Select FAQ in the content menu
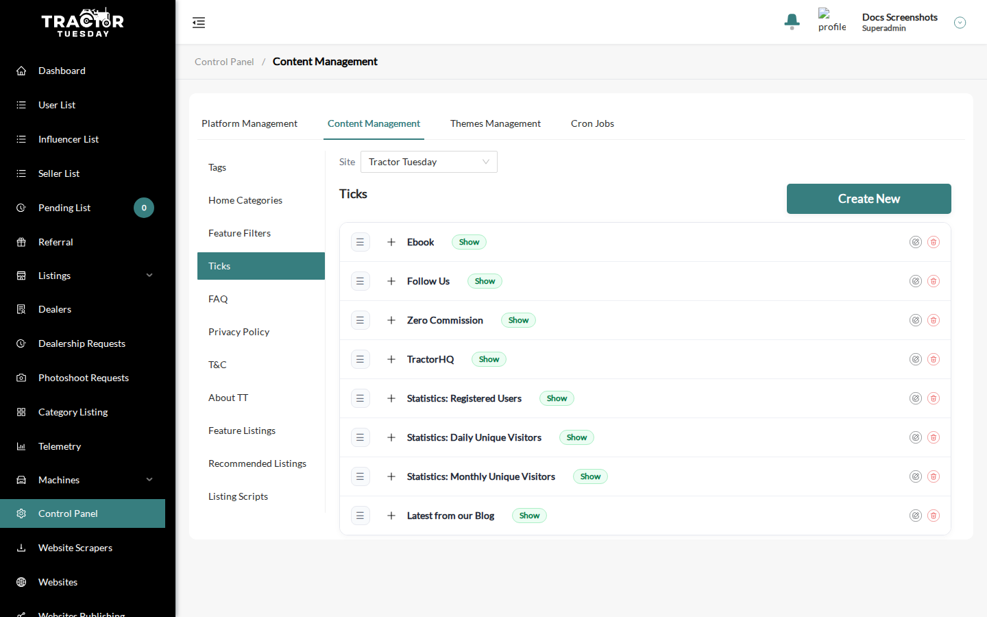The image size is (987, 617). point(261,299)
